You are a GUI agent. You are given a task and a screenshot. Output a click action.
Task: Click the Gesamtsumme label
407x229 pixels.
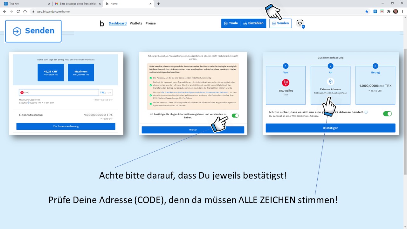31,115
